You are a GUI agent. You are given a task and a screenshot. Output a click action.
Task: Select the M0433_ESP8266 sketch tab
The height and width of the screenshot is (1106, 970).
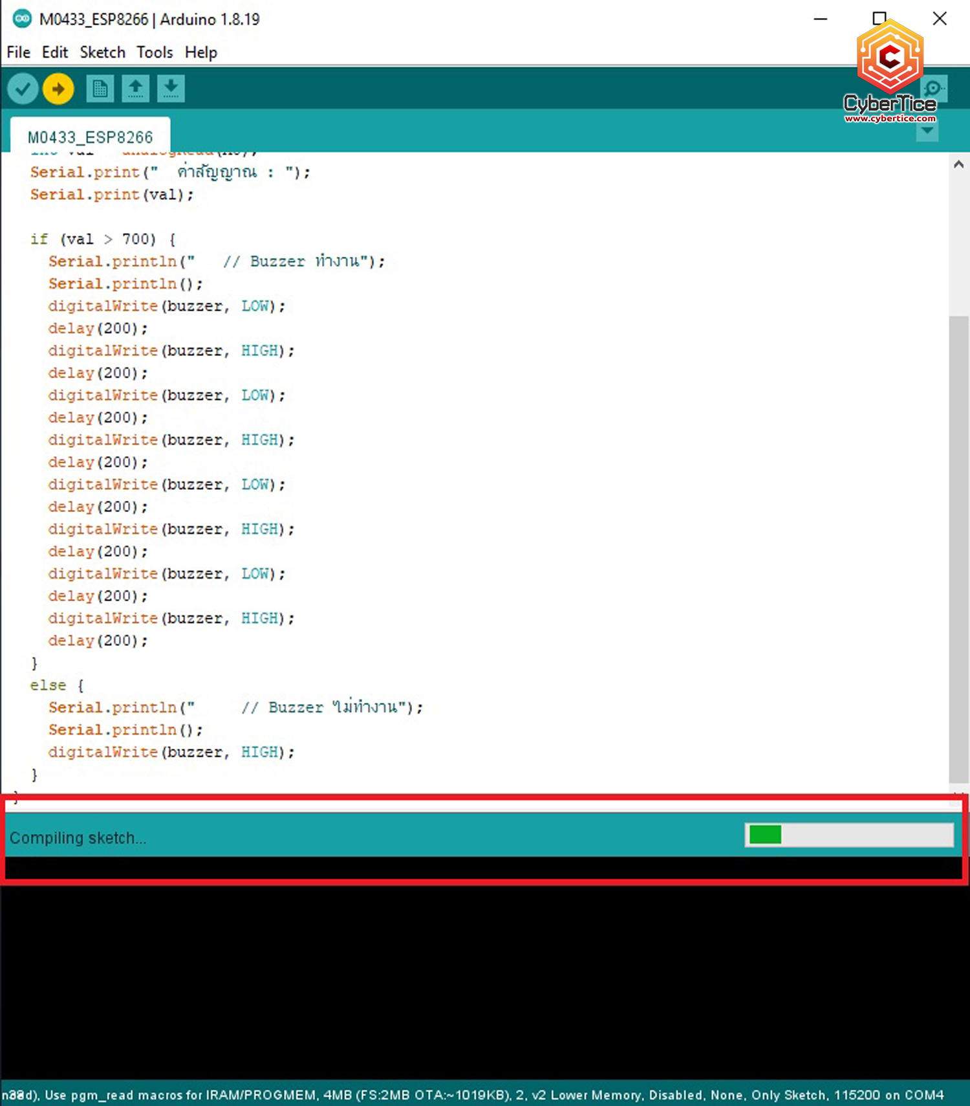[91, 137]
